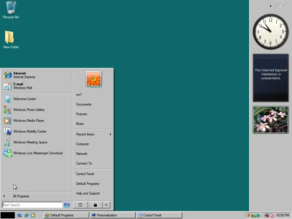Screen dimensions: 292x219
Task: Click the sidebar previous page arrow
Action: pyautogui.click(x=279, y=6)
